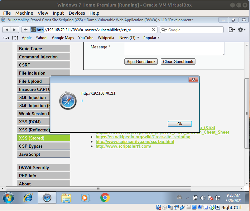The height and width of the screenshot is (211, 250).
Task: Open the Safari page menu icon
Action: coord(232,30)
